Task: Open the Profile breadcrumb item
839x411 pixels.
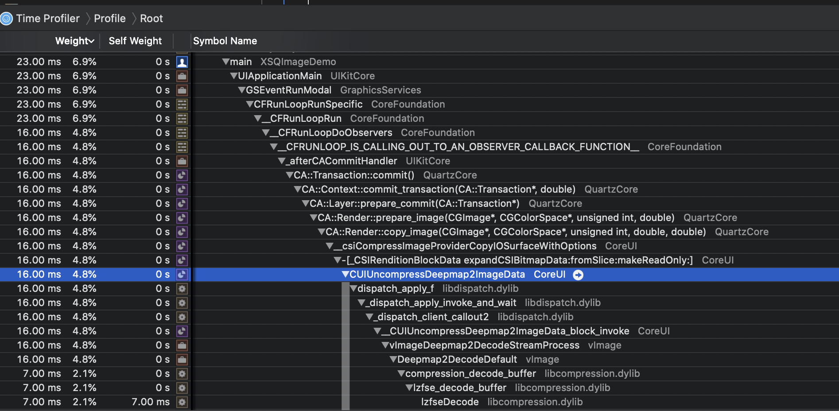Action: tap(110, 19)
